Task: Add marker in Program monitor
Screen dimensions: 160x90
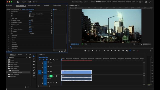Action: [x=92, y=50]
